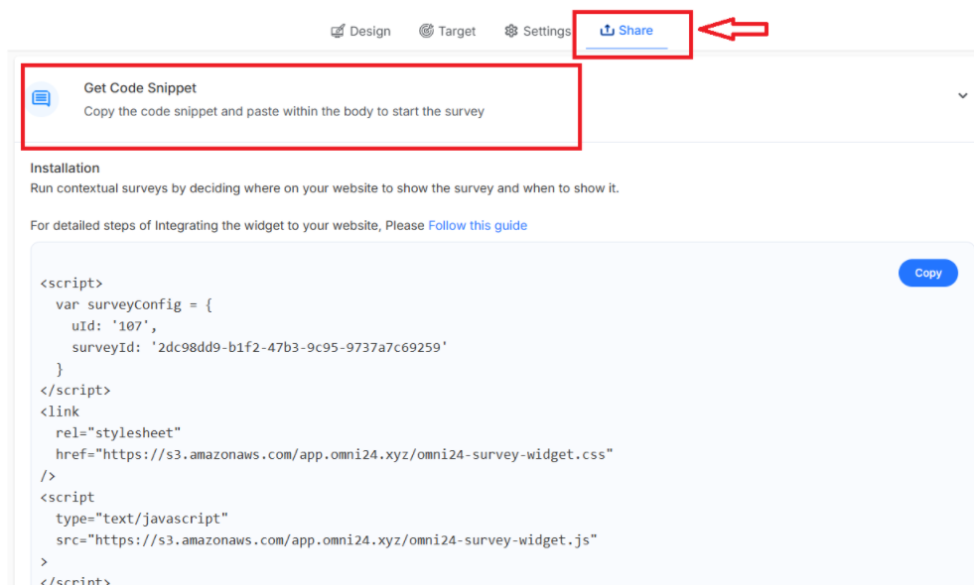Open the Settings tab
The height and width of the screenshot is (585, 974).
coord(538,31)
